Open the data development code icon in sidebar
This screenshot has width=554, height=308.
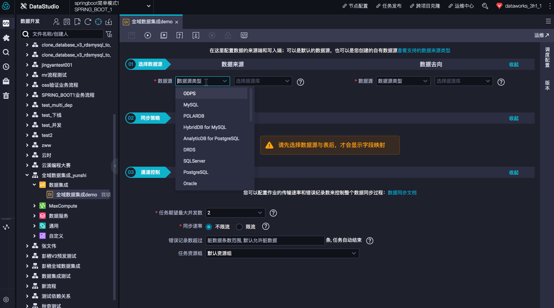6,23
